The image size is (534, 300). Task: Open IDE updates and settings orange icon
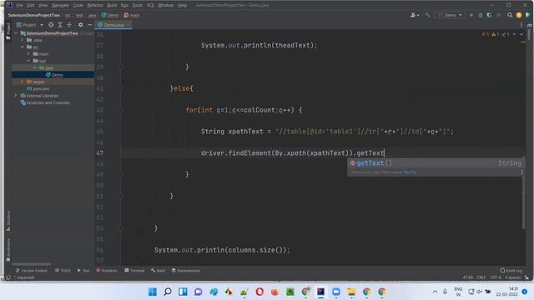[x=519, y=15]
